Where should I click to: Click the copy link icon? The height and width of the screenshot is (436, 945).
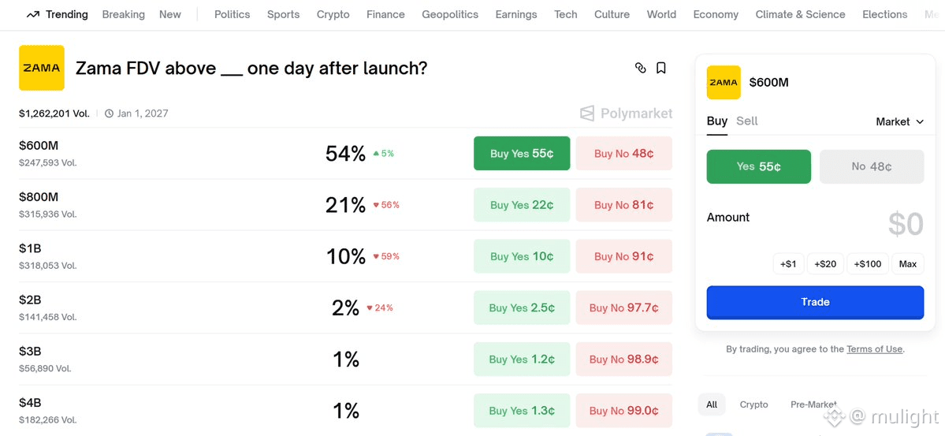[x=640, y=68]
